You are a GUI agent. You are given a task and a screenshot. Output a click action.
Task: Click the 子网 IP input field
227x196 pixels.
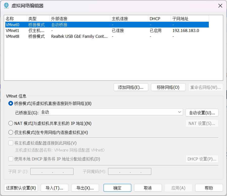pyautogui.click(x=52, y=172)
